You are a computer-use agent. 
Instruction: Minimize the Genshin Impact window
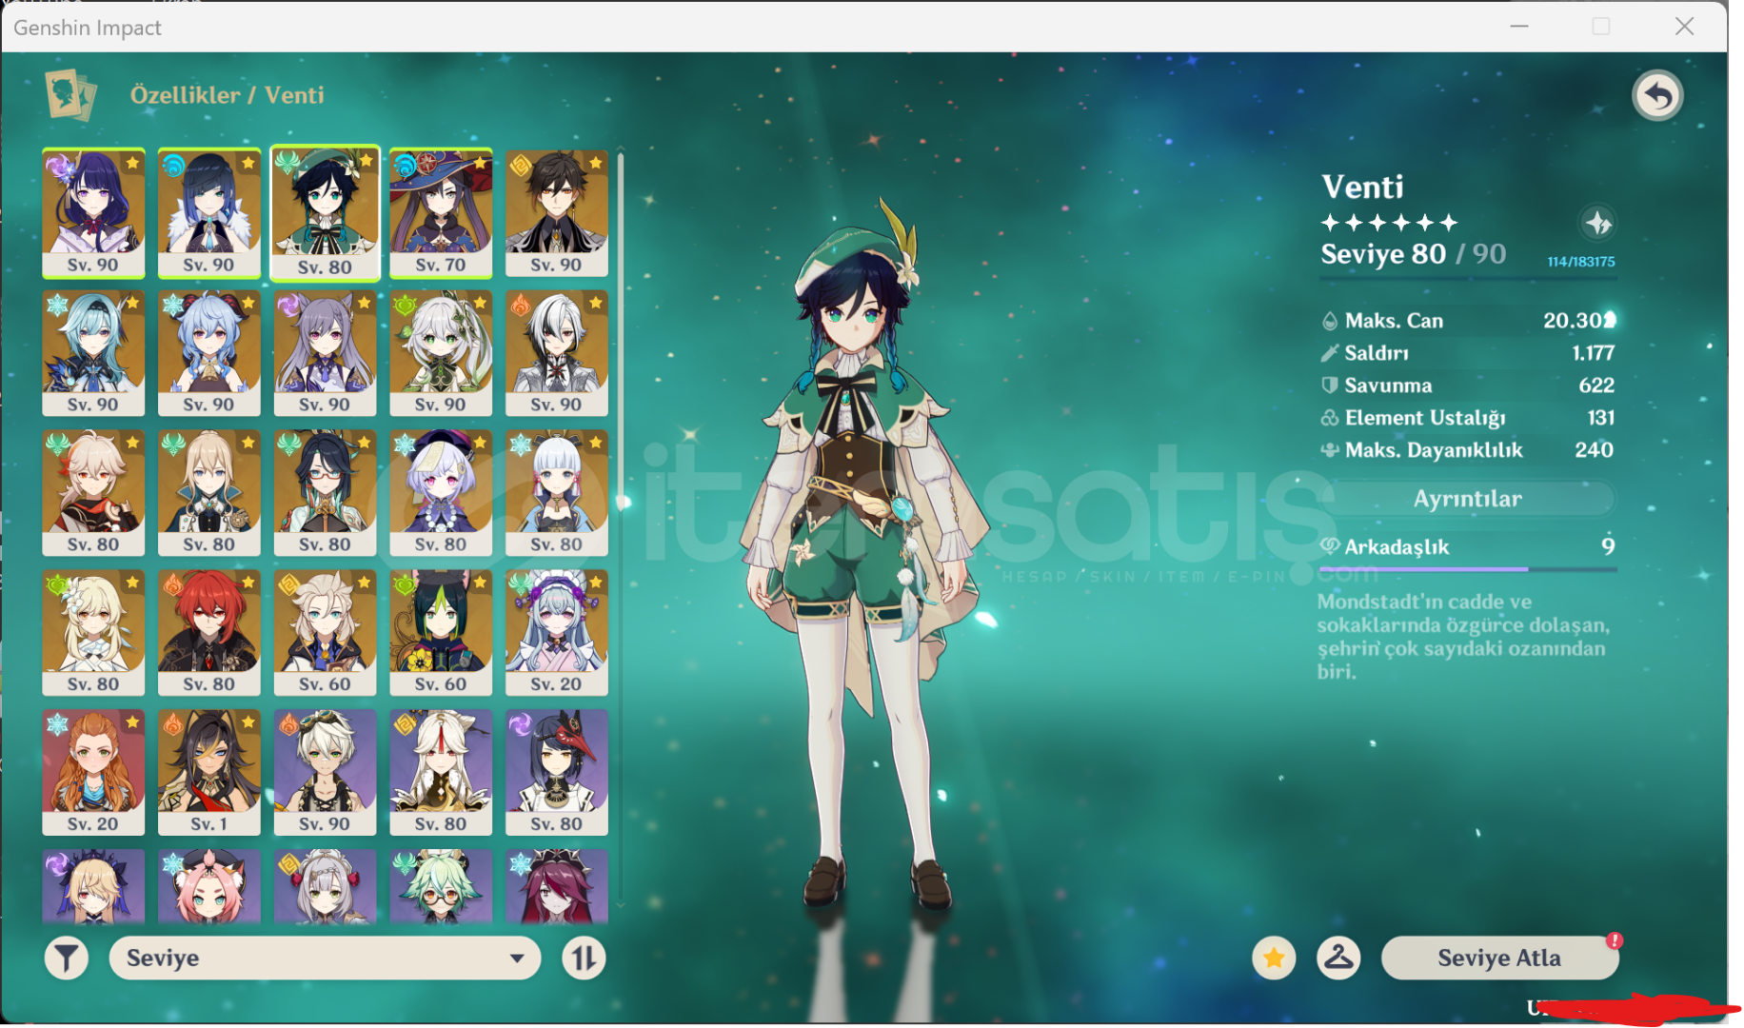(1519, 27)
